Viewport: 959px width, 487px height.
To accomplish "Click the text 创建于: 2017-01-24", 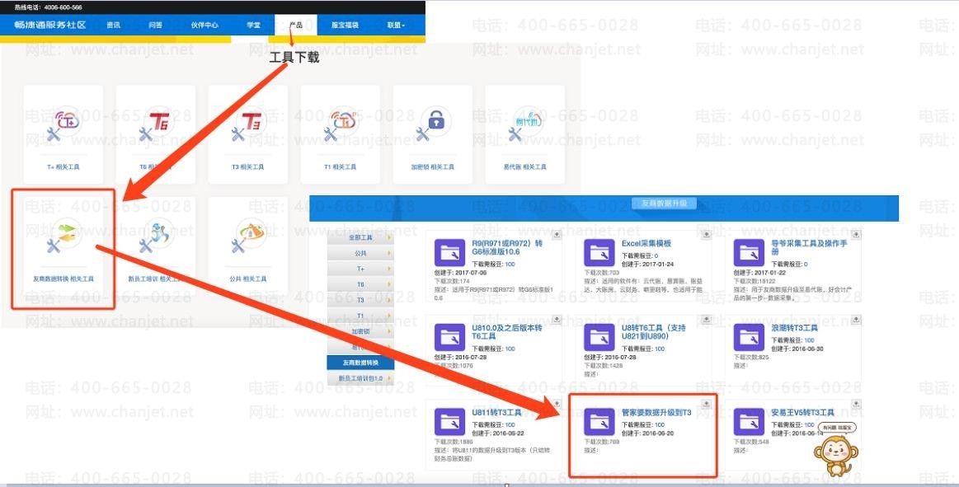I will click(x=647, y=264).
